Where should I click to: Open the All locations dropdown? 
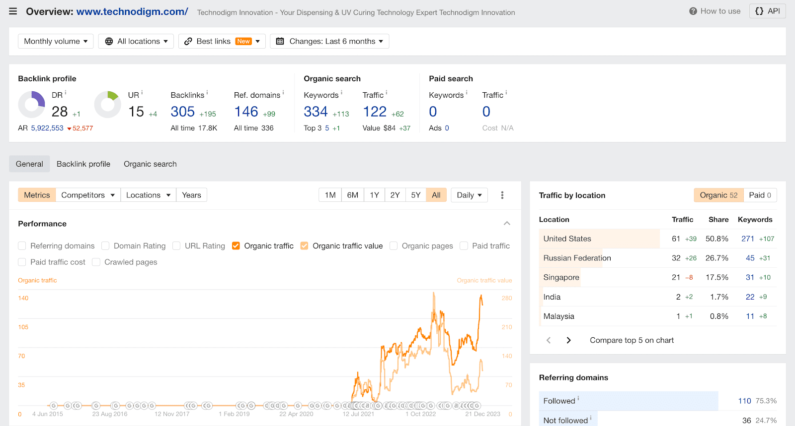[x=136, y=41]
